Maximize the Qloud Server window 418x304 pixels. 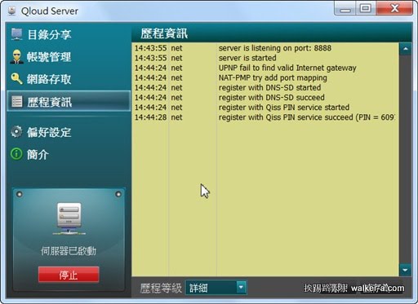[x=365, y=8]
